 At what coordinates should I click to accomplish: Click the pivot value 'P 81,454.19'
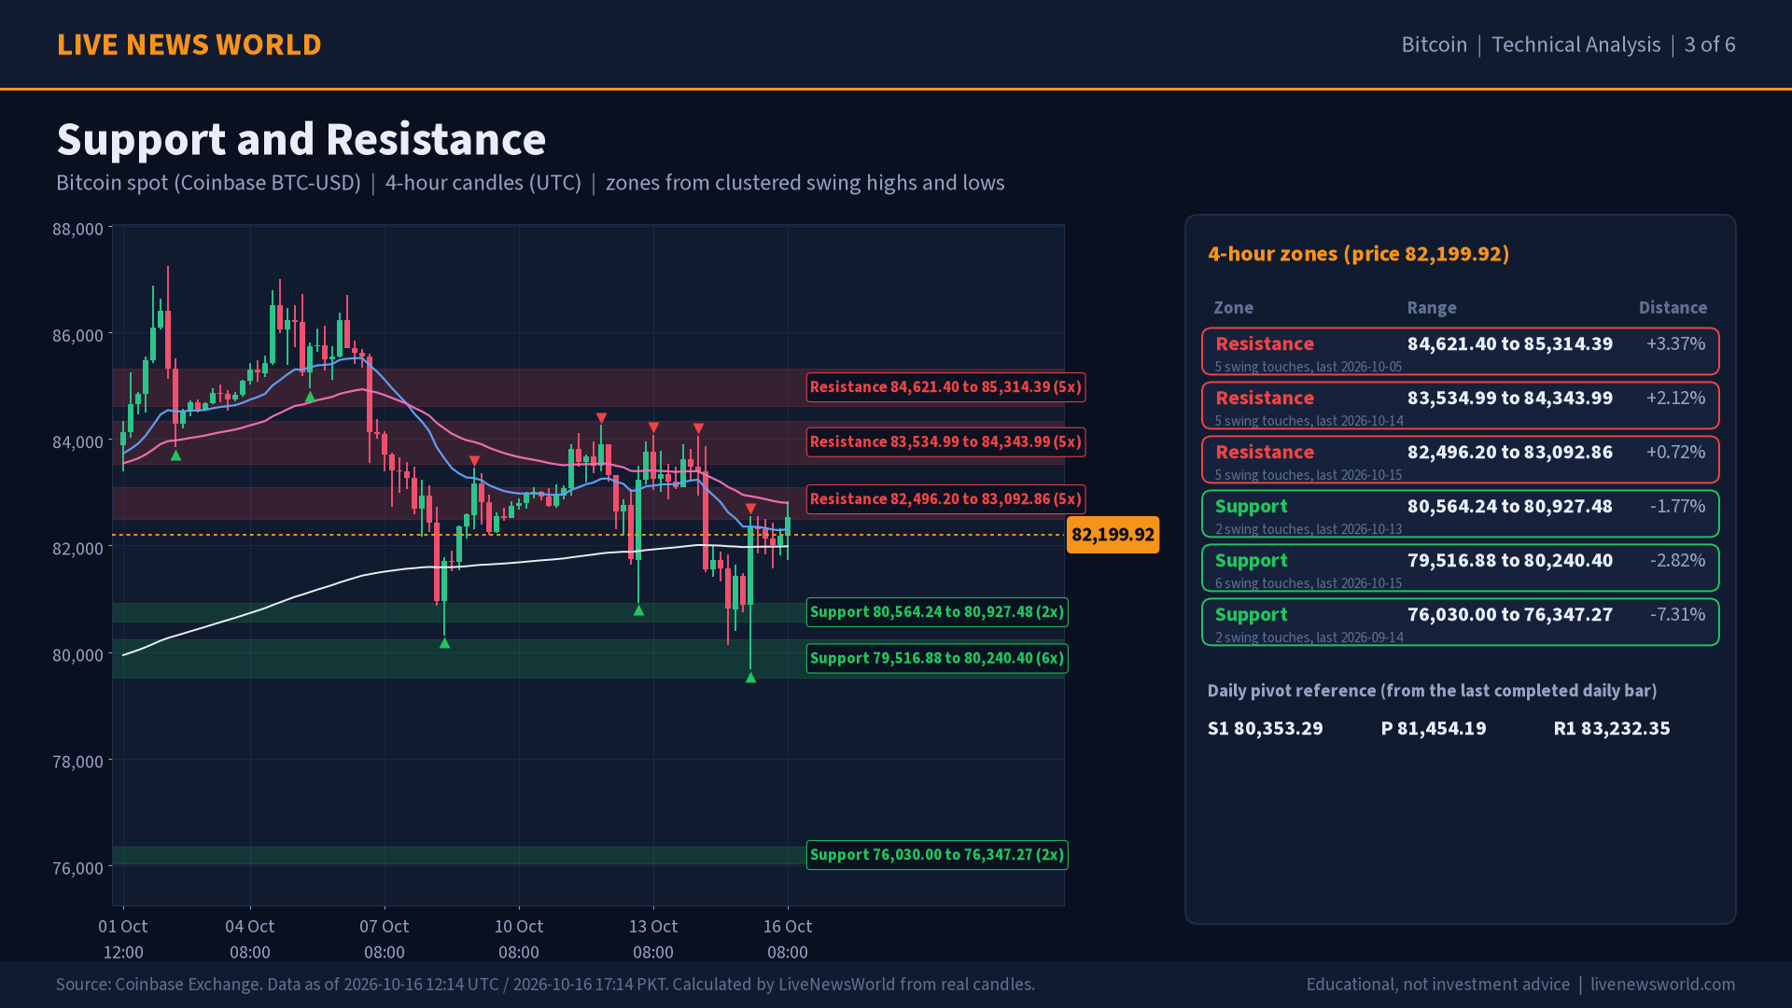click(x=1434, y=729)
